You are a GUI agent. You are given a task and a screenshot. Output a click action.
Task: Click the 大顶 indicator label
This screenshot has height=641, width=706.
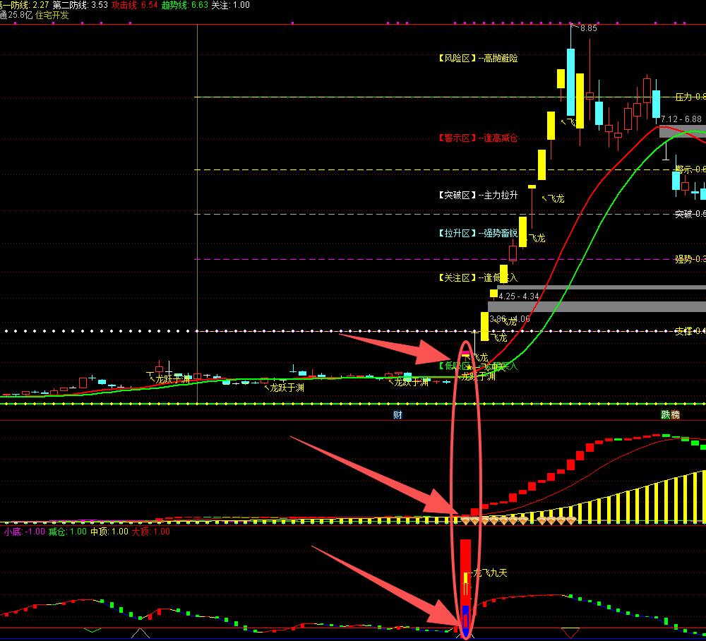[x=150, y=532]
